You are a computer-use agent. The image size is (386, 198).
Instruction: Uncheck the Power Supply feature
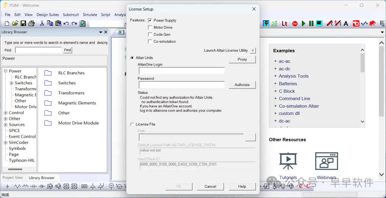(150, 20)
